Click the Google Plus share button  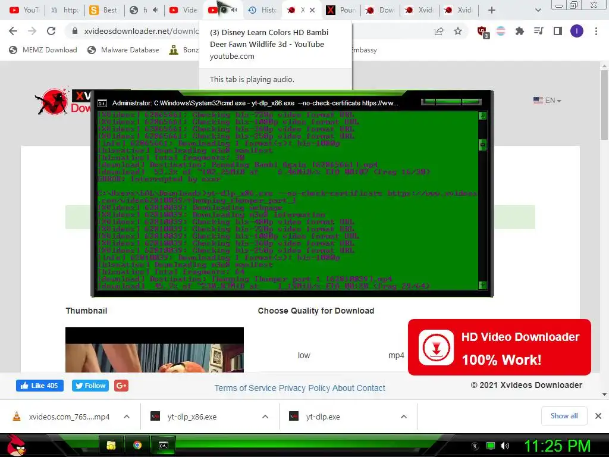pyautogui.click(x=121, y=386)
